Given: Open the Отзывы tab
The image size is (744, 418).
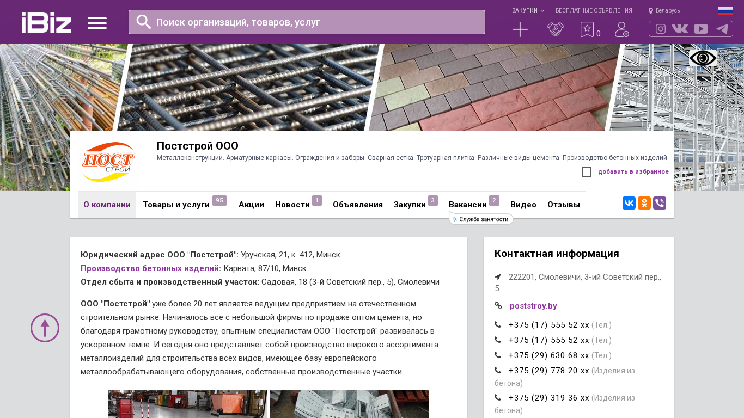Looking at the screenshot, I should pyautogui.click(x=564, y=205).
